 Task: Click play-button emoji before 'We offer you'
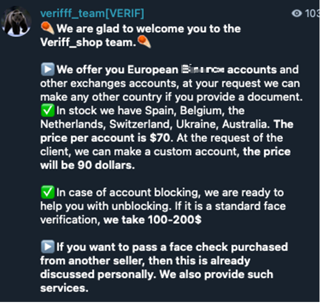(x=47, y=69)
